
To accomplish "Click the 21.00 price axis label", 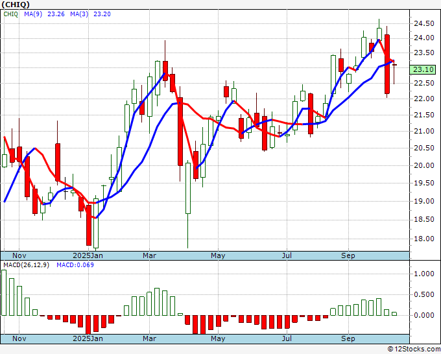I will [x=424, y=132].
